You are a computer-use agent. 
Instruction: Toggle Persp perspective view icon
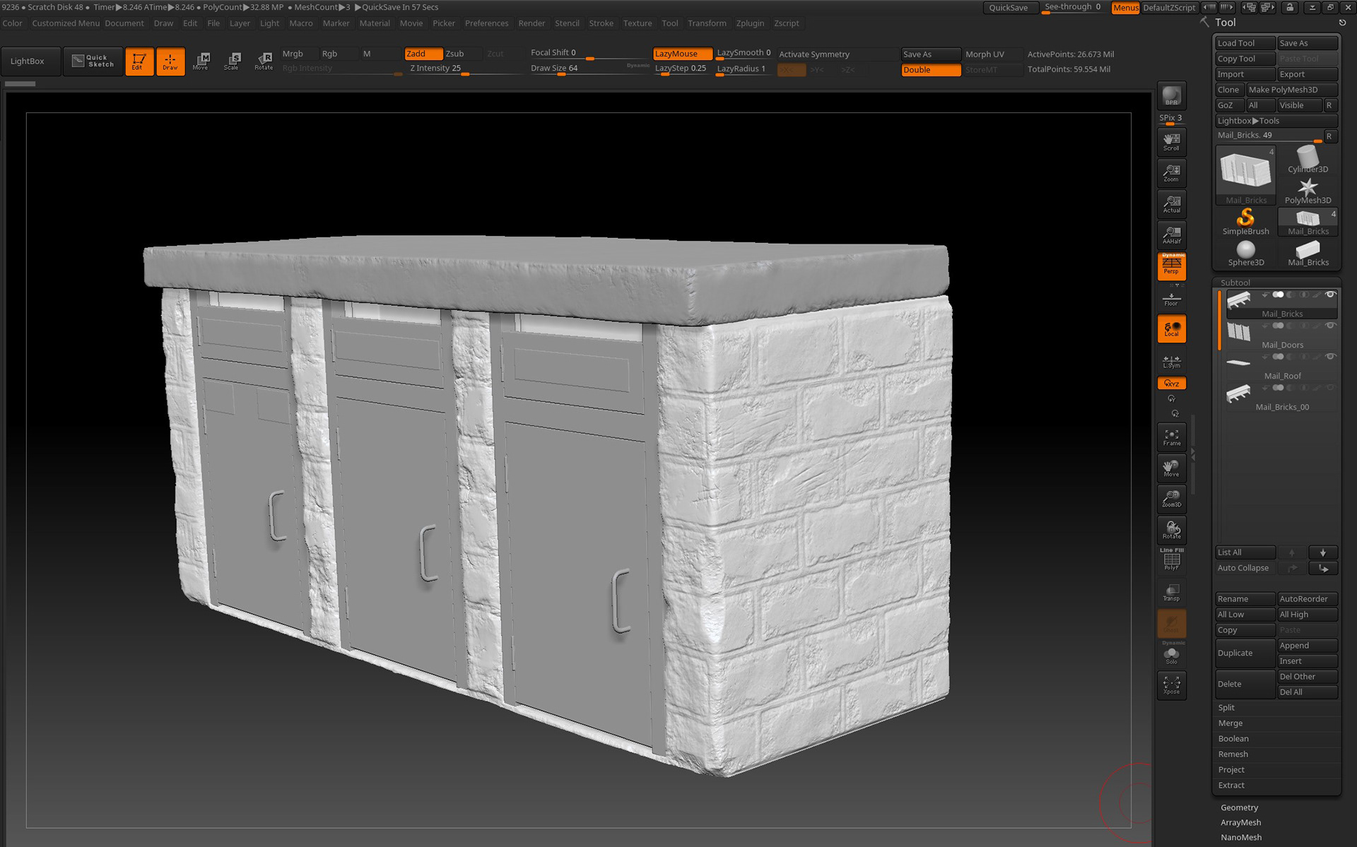coord(1171,266)
